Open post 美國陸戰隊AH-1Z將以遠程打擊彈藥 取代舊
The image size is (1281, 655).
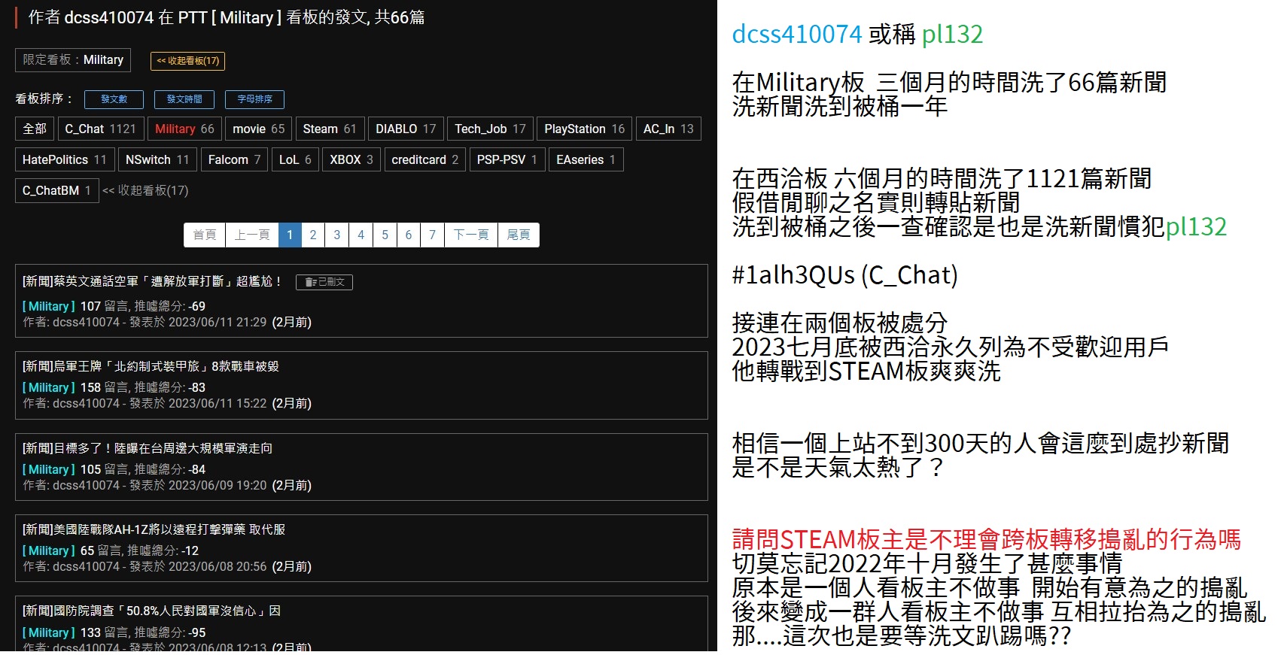point(154,529)
